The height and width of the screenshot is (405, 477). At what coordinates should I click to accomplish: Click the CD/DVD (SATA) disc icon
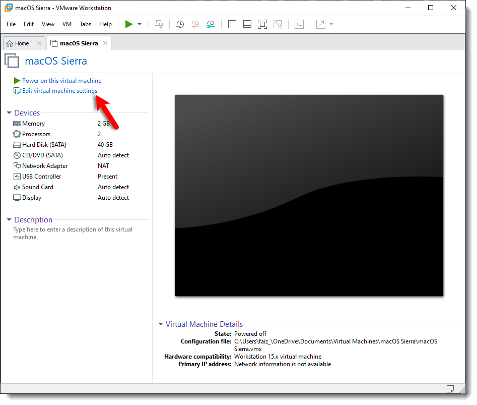pyautogui.click(x=17, y=155)
